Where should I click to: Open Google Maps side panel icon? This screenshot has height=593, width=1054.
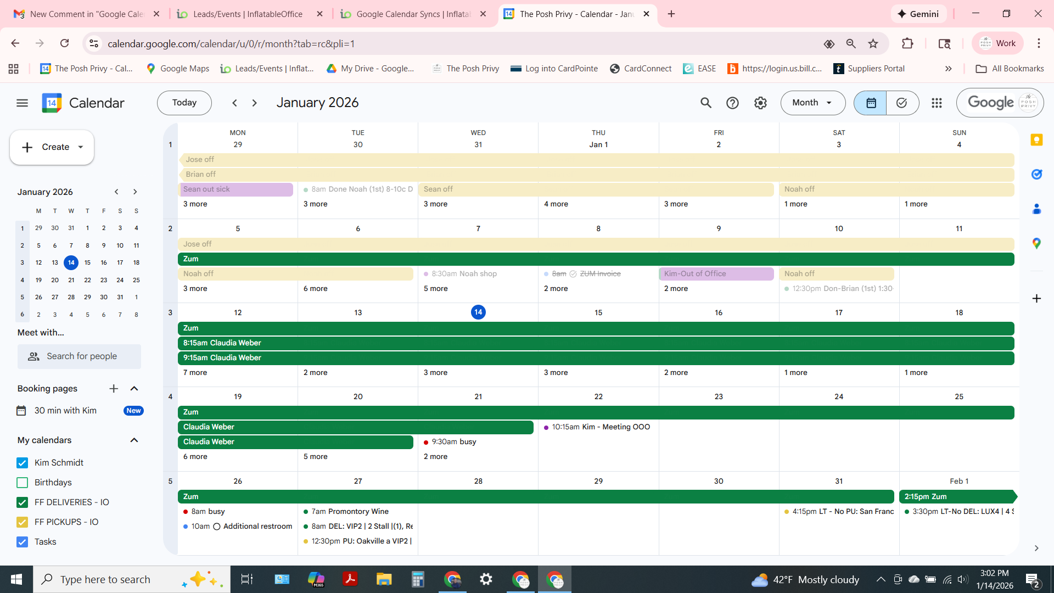tap(1036, 243)
